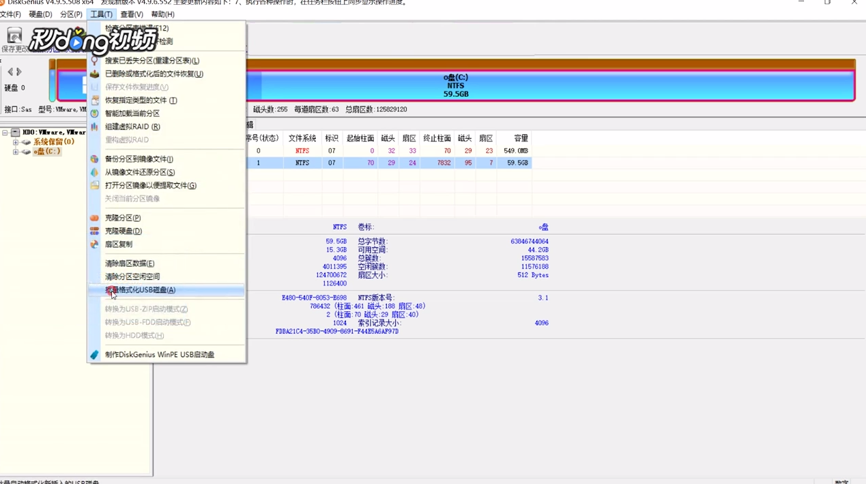Click the 已删除或格式化后的文件恢复 icon
The height and width of the screenshot is (484, 866).
point(94,74)
